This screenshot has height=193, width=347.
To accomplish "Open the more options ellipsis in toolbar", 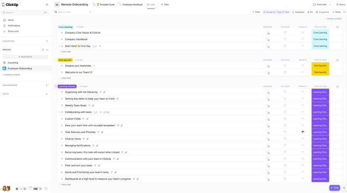I will 345,12.
